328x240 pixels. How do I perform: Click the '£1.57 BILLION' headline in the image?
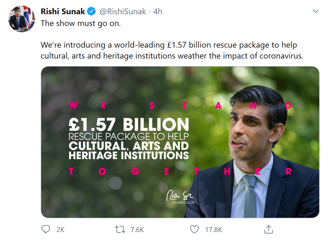click(x=129, y=125)
